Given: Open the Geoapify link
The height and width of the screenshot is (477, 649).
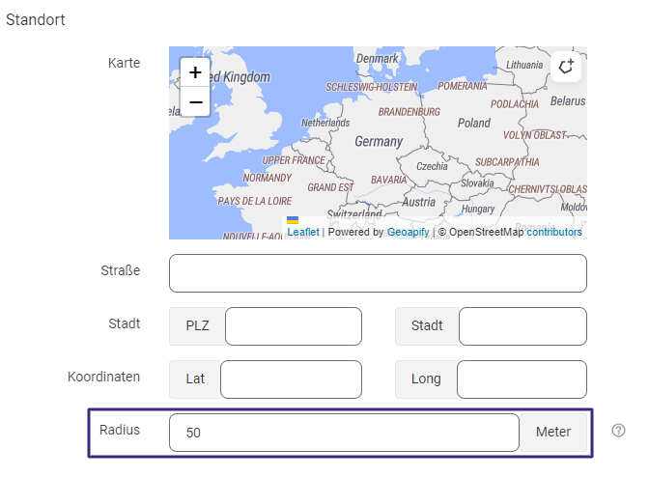Looking at the screenshot, I should (409, 232).
